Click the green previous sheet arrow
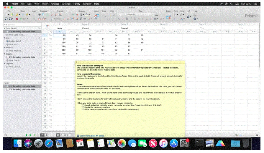Screen dimensions: 264x153 coord(27,135)
